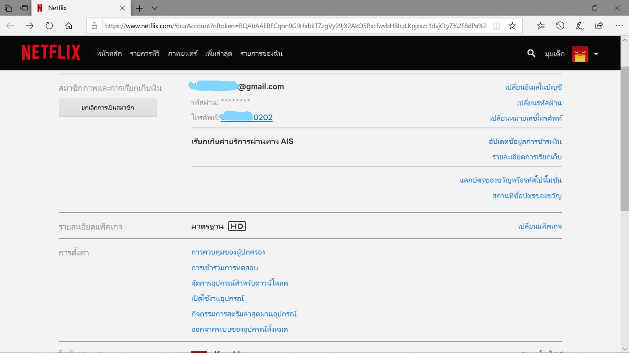Click the vertical scrollbar thumb

(624, 139)
